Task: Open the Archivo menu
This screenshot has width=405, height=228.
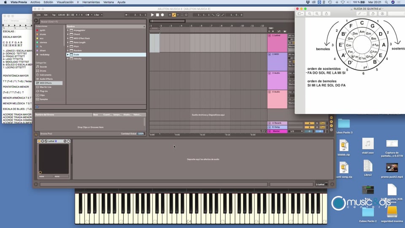Action: click(x=35, y=2)
